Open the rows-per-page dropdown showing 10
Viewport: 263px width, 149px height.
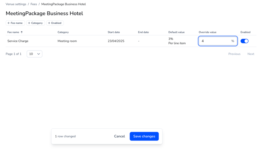click(35, 54)
